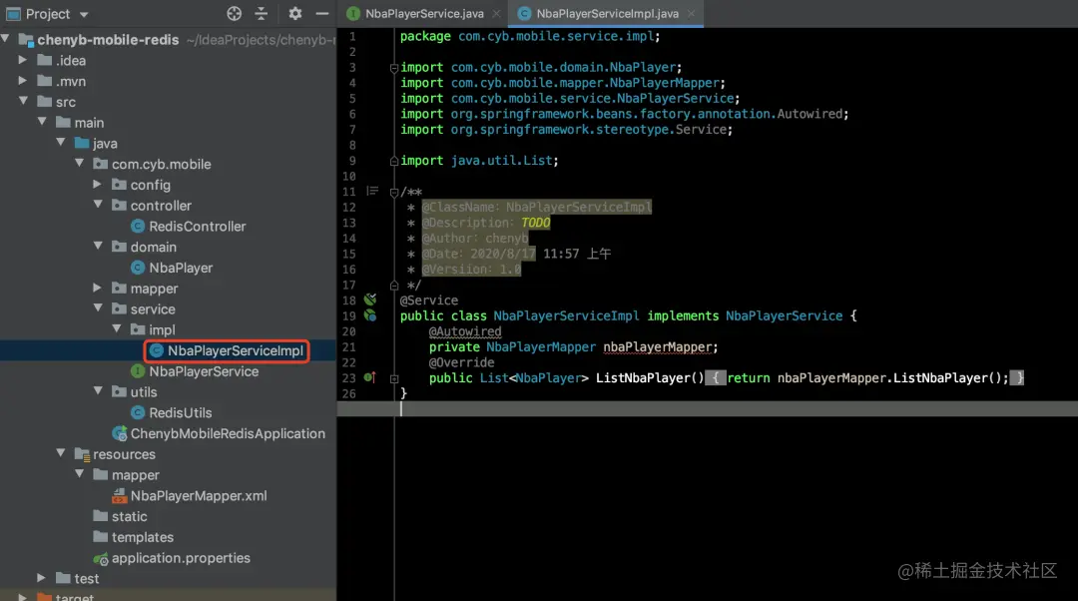Click the collapse all icon in Project panel
Screen dimensions: 1078x601
click(x=262, y=13)
